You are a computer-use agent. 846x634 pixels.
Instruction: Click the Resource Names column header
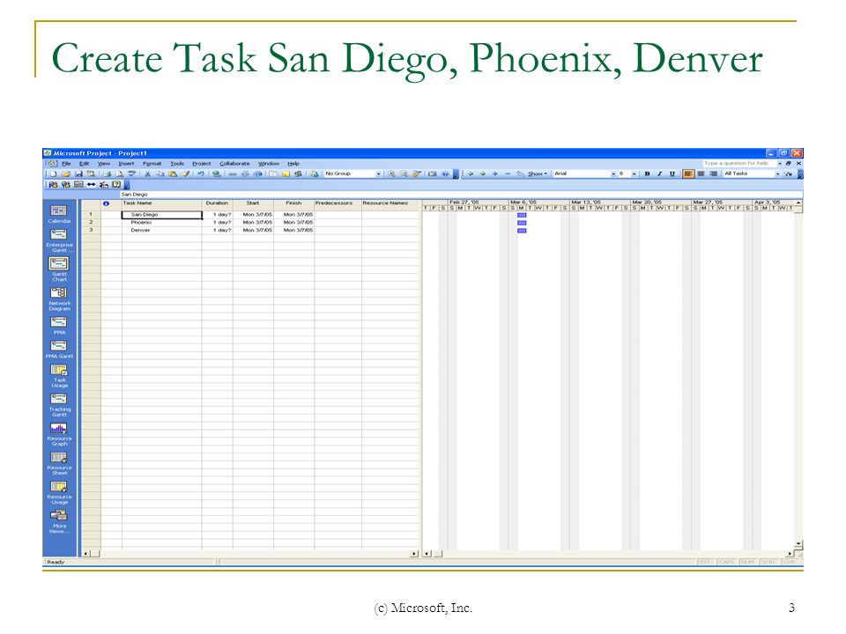click(390, 203)
